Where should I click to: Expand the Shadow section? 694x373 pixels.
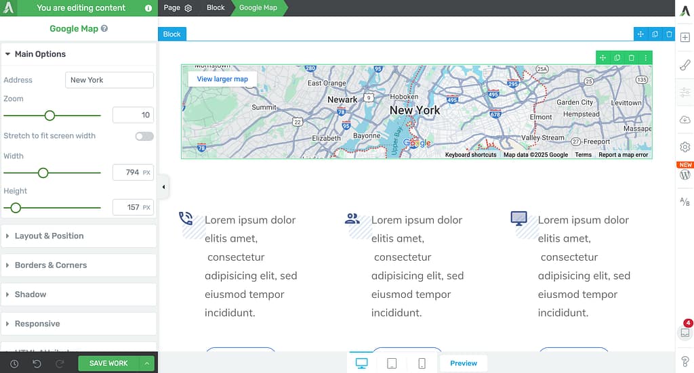tap(79, 294)
